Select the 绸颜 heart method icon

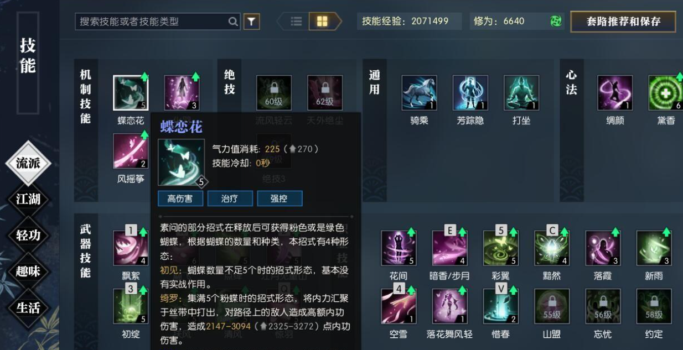click(x=615, y=93)
